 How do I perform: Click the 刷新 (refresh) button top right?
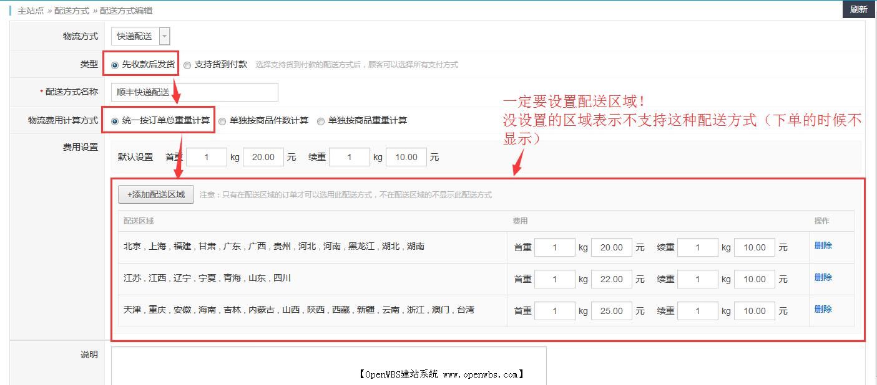coord(858,9)
